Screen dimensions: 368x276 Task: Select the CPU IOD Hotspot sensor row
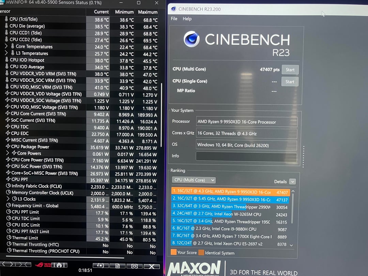tap(81, 60)
